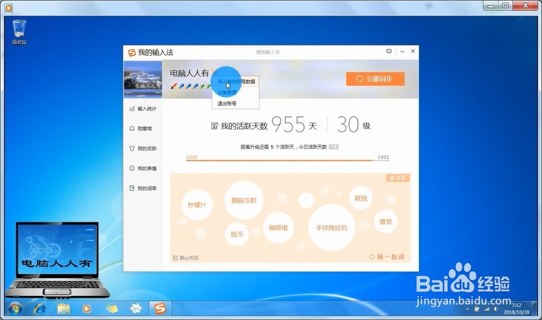This screenshot has width=542, height=320.
Task: Select 设备管理 in the account menu
Action: (x=227, y=93)
